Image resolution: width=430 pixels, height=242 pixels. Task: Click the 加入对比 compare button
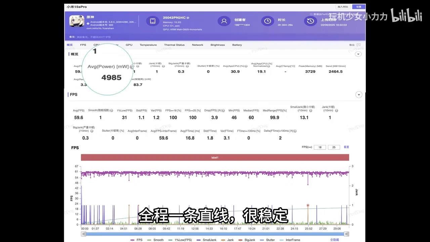342,6
